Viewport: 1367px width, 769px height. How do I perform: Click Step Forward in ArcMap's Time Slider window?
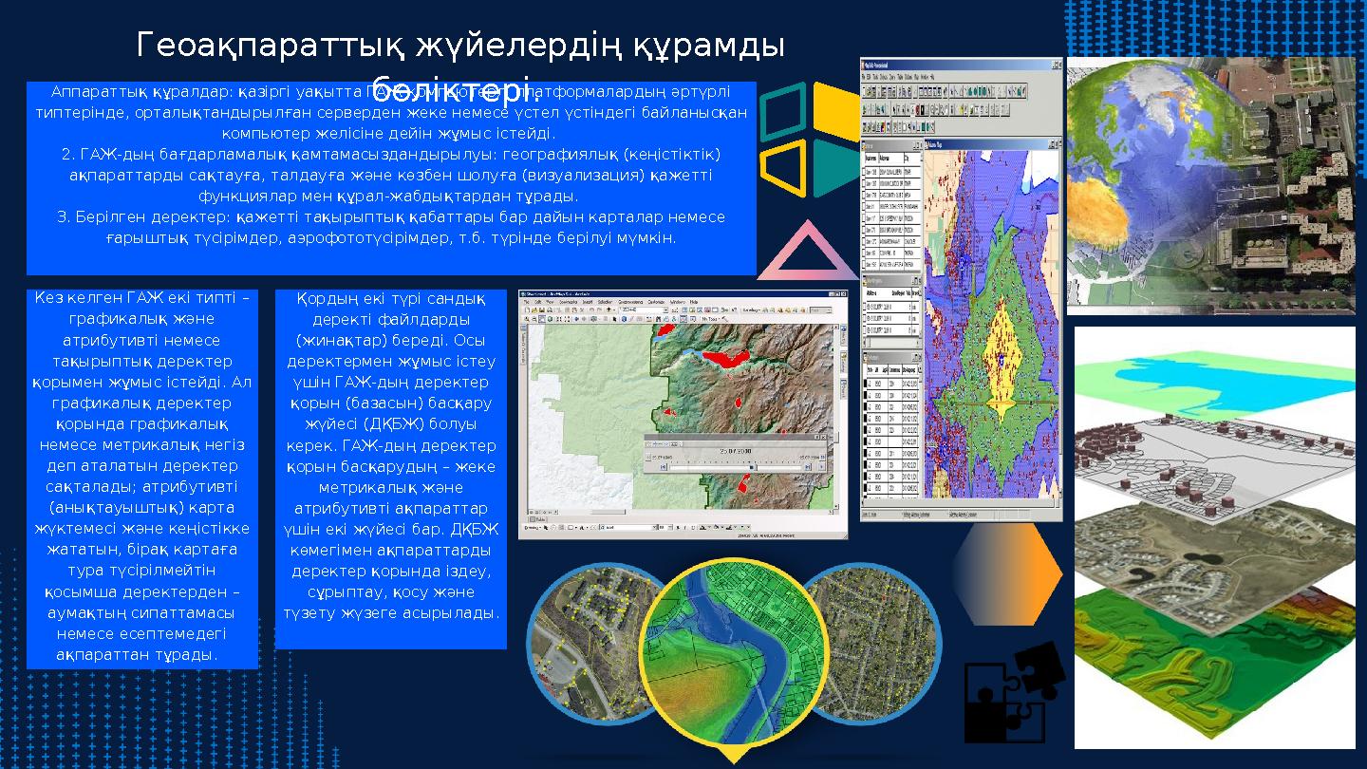[808, 467]
